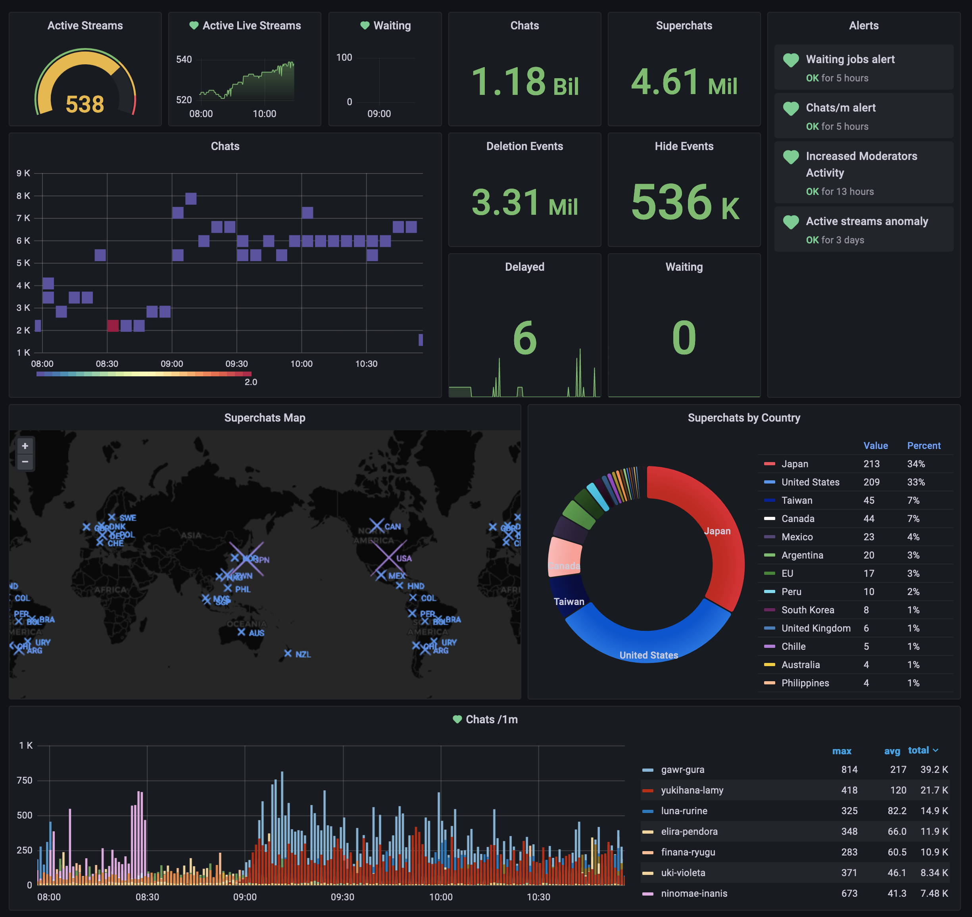Toggle yukihana-lamy series visibility in legend

[x=692, y=790]
